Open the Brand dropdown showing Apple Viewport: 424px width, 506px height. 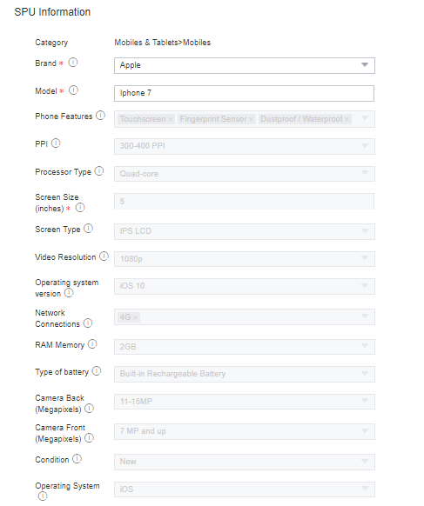click(x=245, y=65)
